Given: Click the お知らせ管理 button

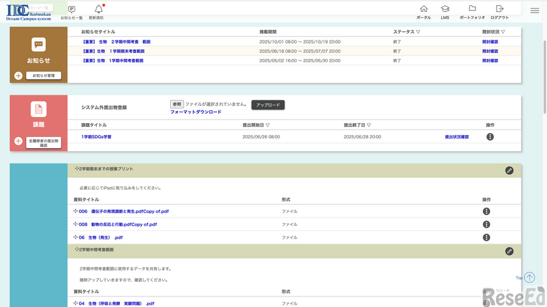Looking at the screenshot, I should click(x=44, y=75).
